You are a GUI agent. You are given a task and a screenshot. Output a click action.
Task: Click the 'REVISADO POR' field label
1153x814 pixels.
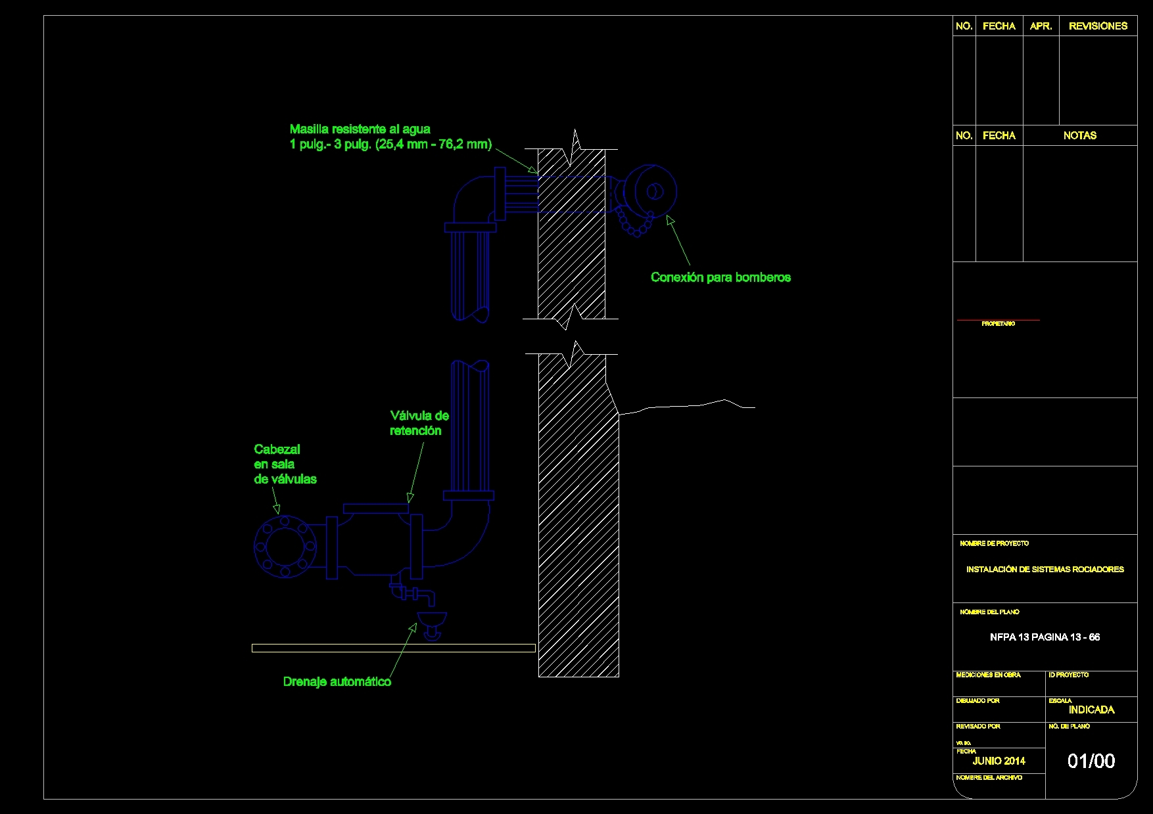(978, 726)
